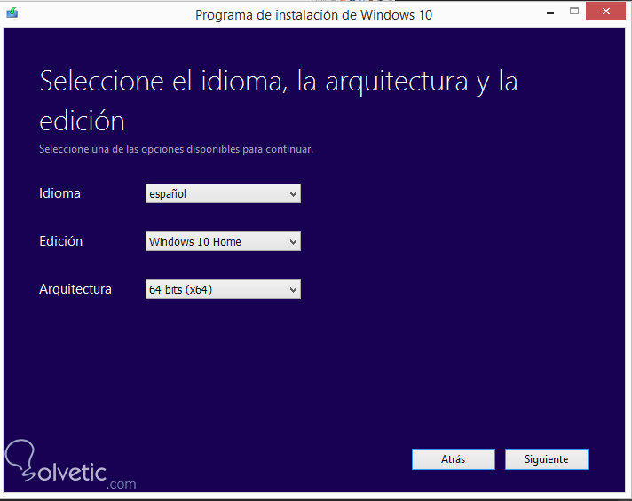Minimize the Windows 10 setup window
Screen dimensions: 632x501
550,13
